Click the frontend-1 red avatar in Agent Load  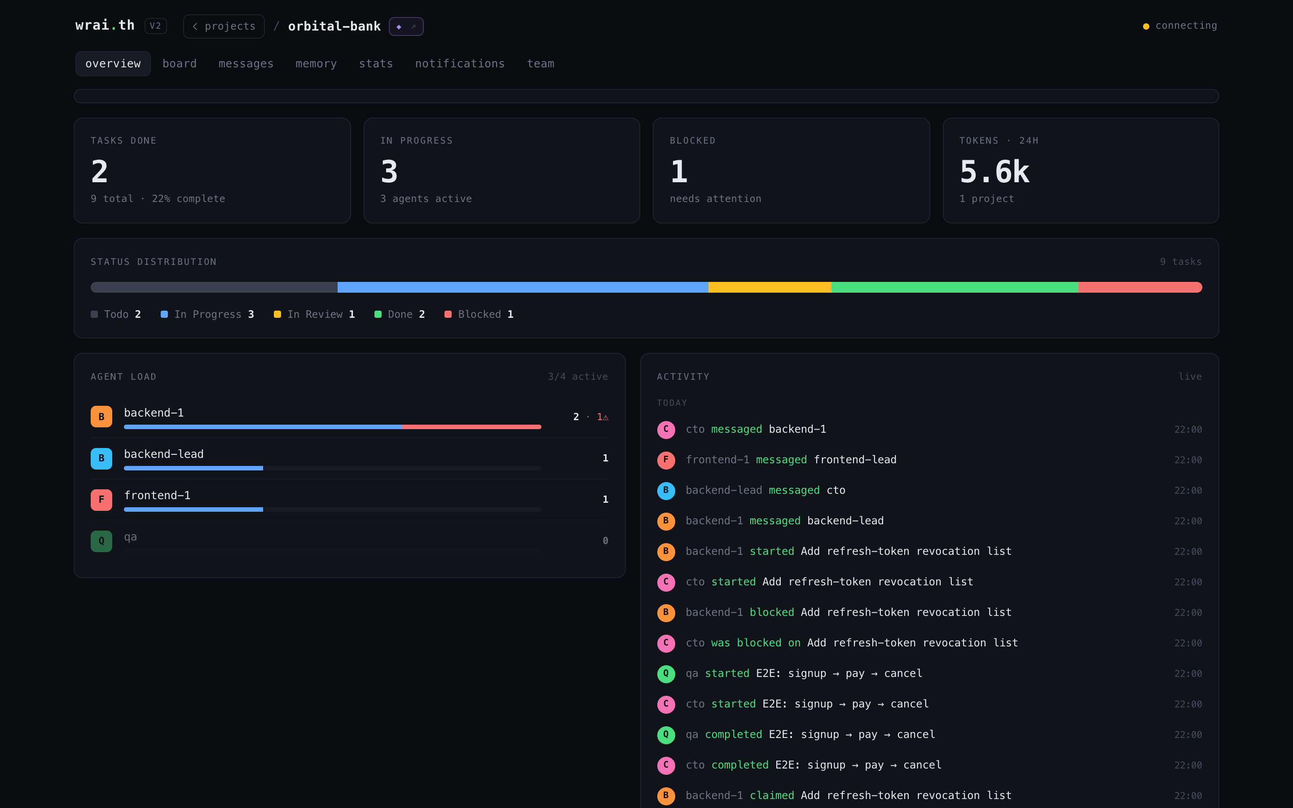[101, 500]
